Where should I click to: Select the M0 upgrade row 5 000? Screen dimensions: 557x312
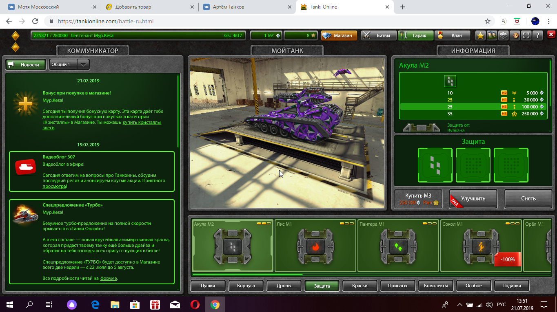pyautogui.click(x=473, y=93)
